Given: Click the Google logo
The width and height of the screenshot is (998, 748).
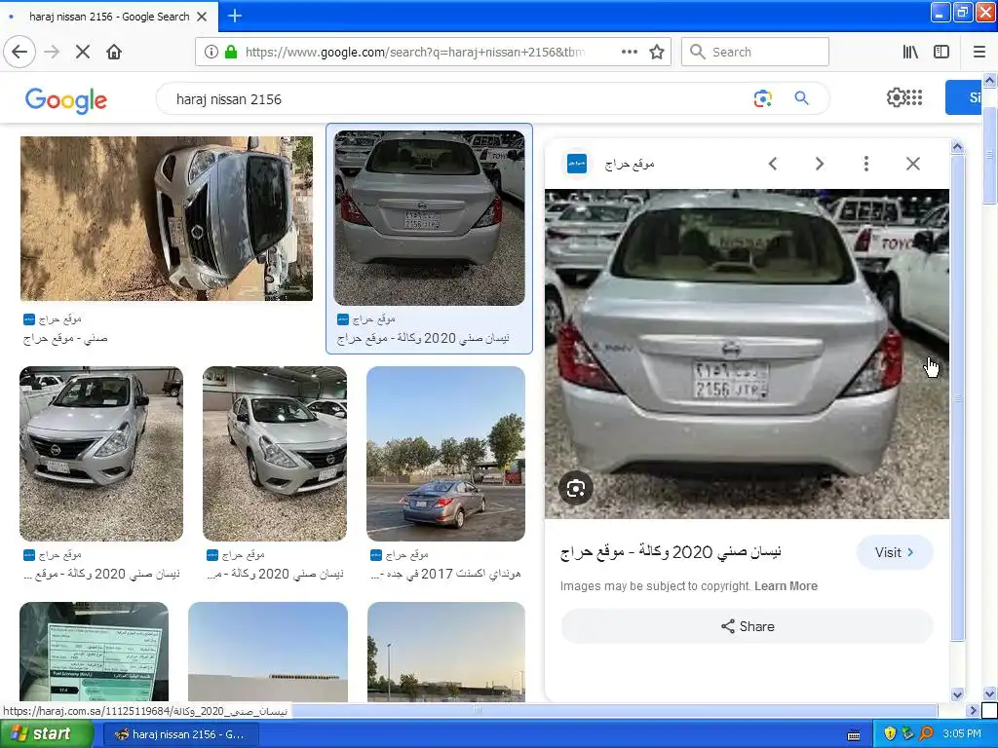Looking at the screenshot, I should point(66,100).
